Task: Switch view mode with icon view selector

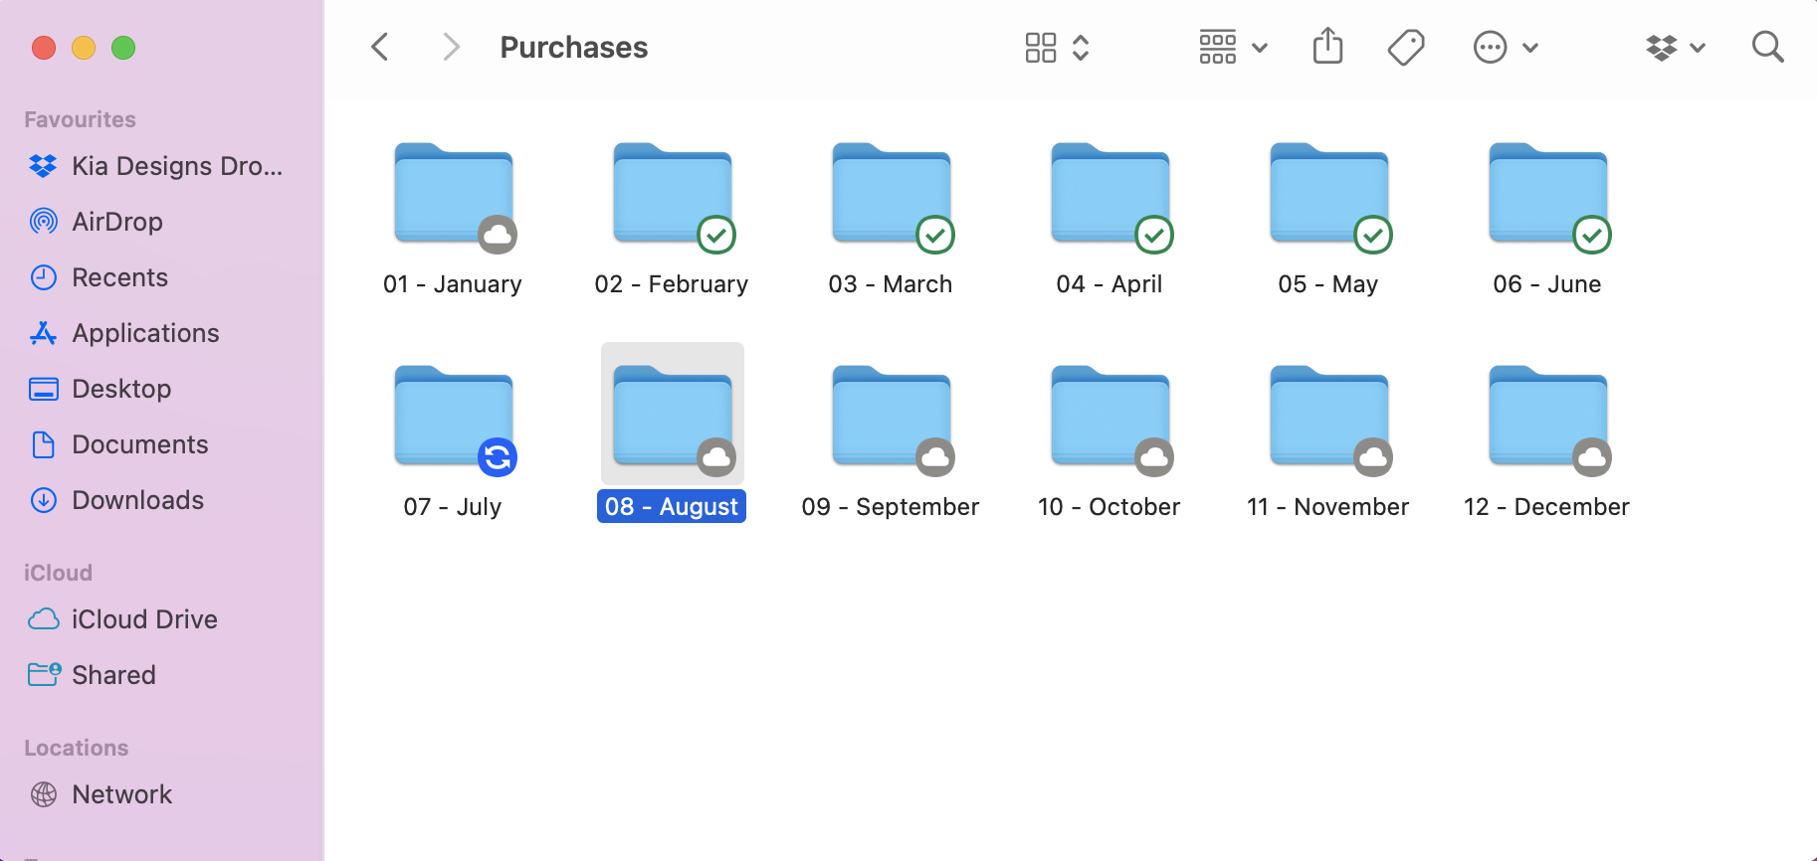Action: [1057, 47]
